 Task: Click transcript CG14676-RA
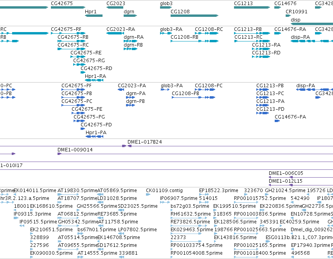(x=290, y=29)
